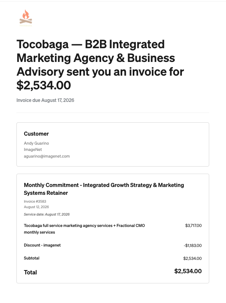Click the $3,717.00 line item amount

pyautogui.click(x=193, y=225)
